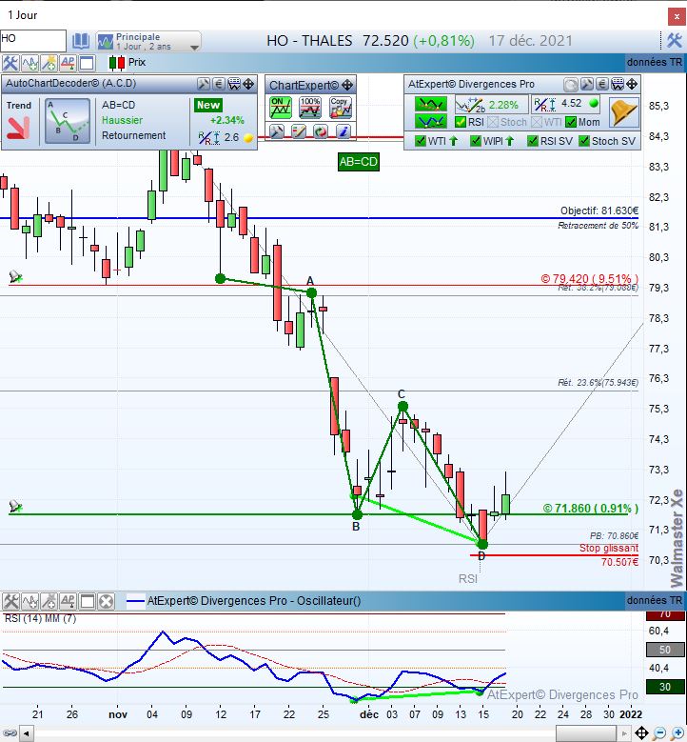Screen dimensions: 687x742
Task: Add an indicator from the price chart toolbar
Action: 29,63
